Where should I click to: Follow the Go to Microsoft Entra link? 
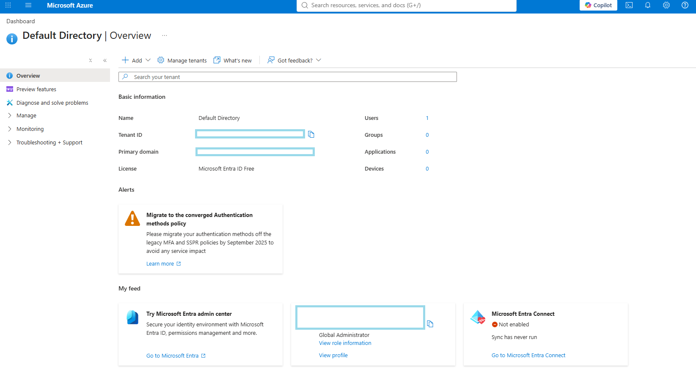tap(176, 355)
